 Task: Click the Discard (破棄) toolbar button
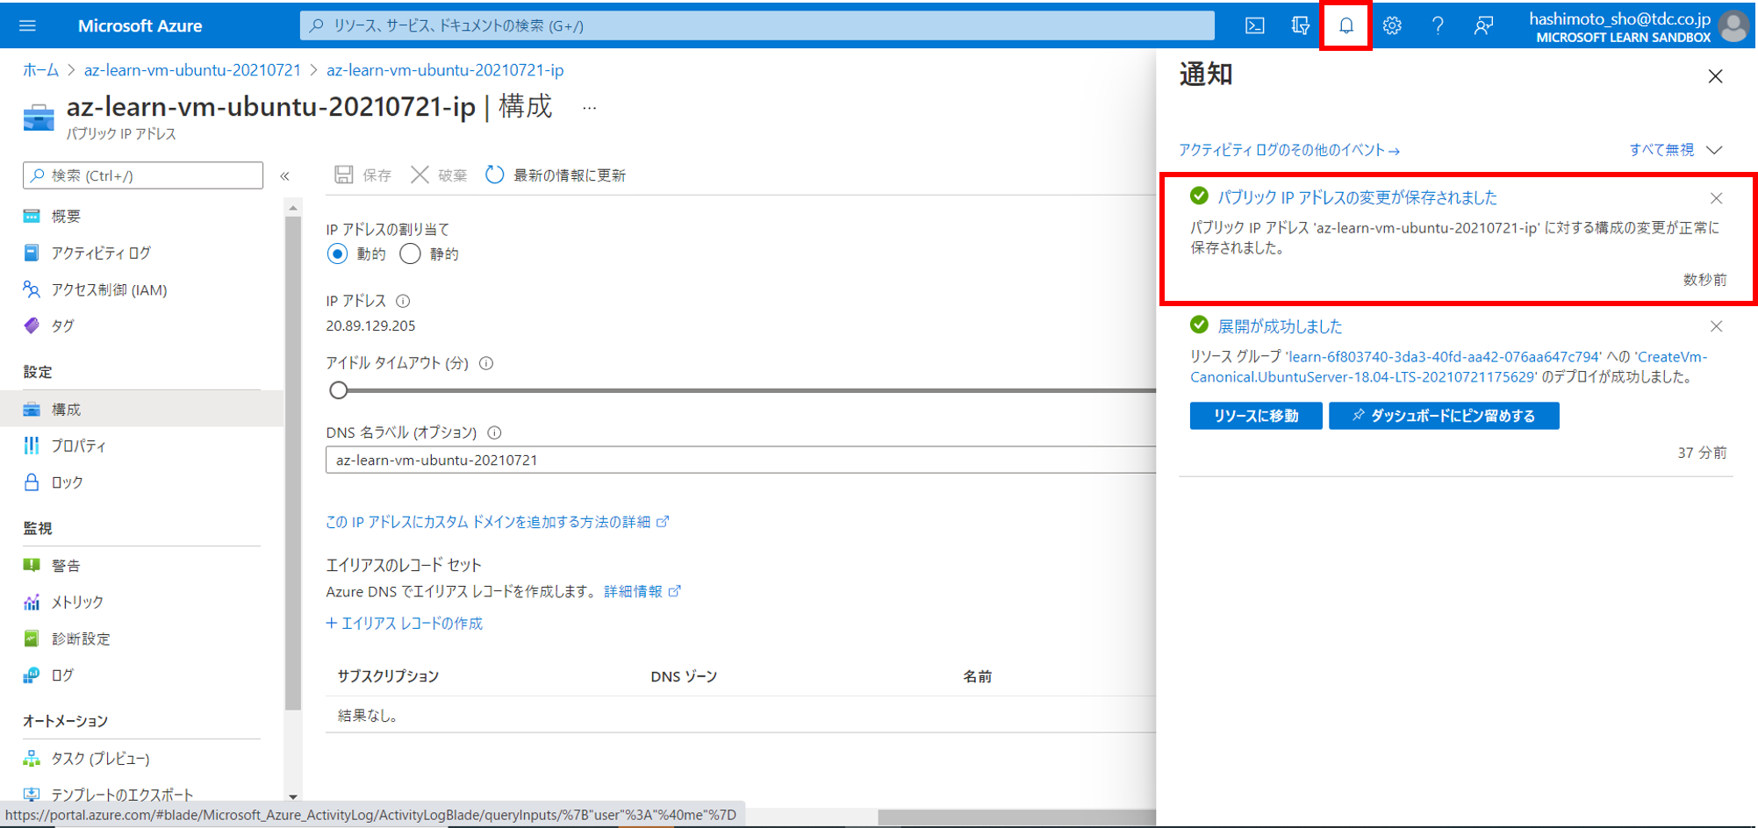[x=439, y=175]
